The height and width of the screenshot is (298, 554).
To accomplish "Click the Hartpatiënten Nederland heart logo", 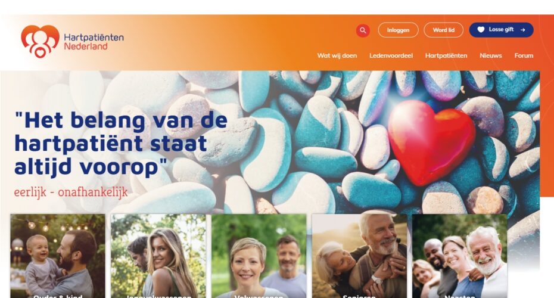I will (40, 41).
